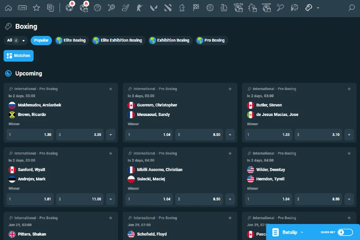Image resolution: width=360 pixels, height=240 pixels.
Task: Open the Live events section
Action: (x=23, y=7)
